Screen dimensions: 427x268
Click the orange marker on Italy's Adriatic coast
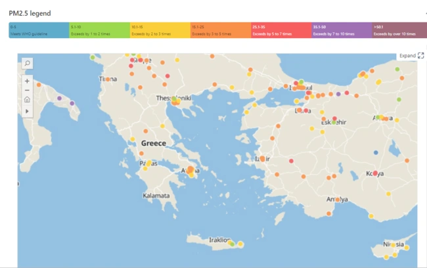pyautogui.click(x=39, y=85)
